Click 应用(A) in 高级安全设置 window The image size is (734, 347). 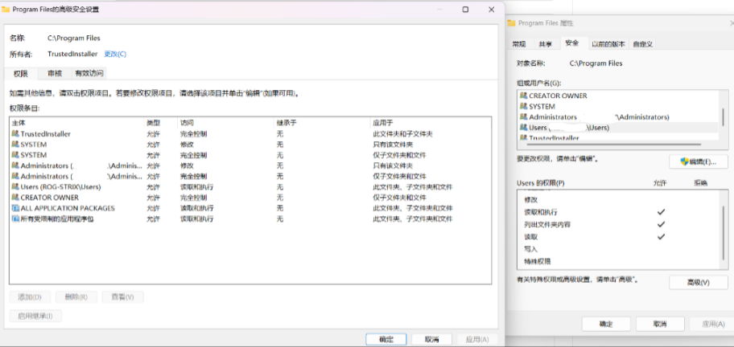(477, 340)
